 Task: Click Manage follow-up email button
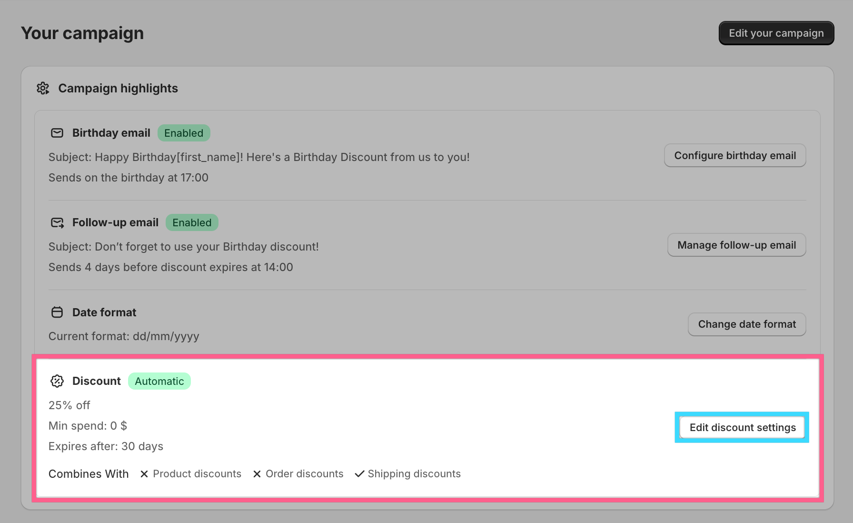pos(736,245)
